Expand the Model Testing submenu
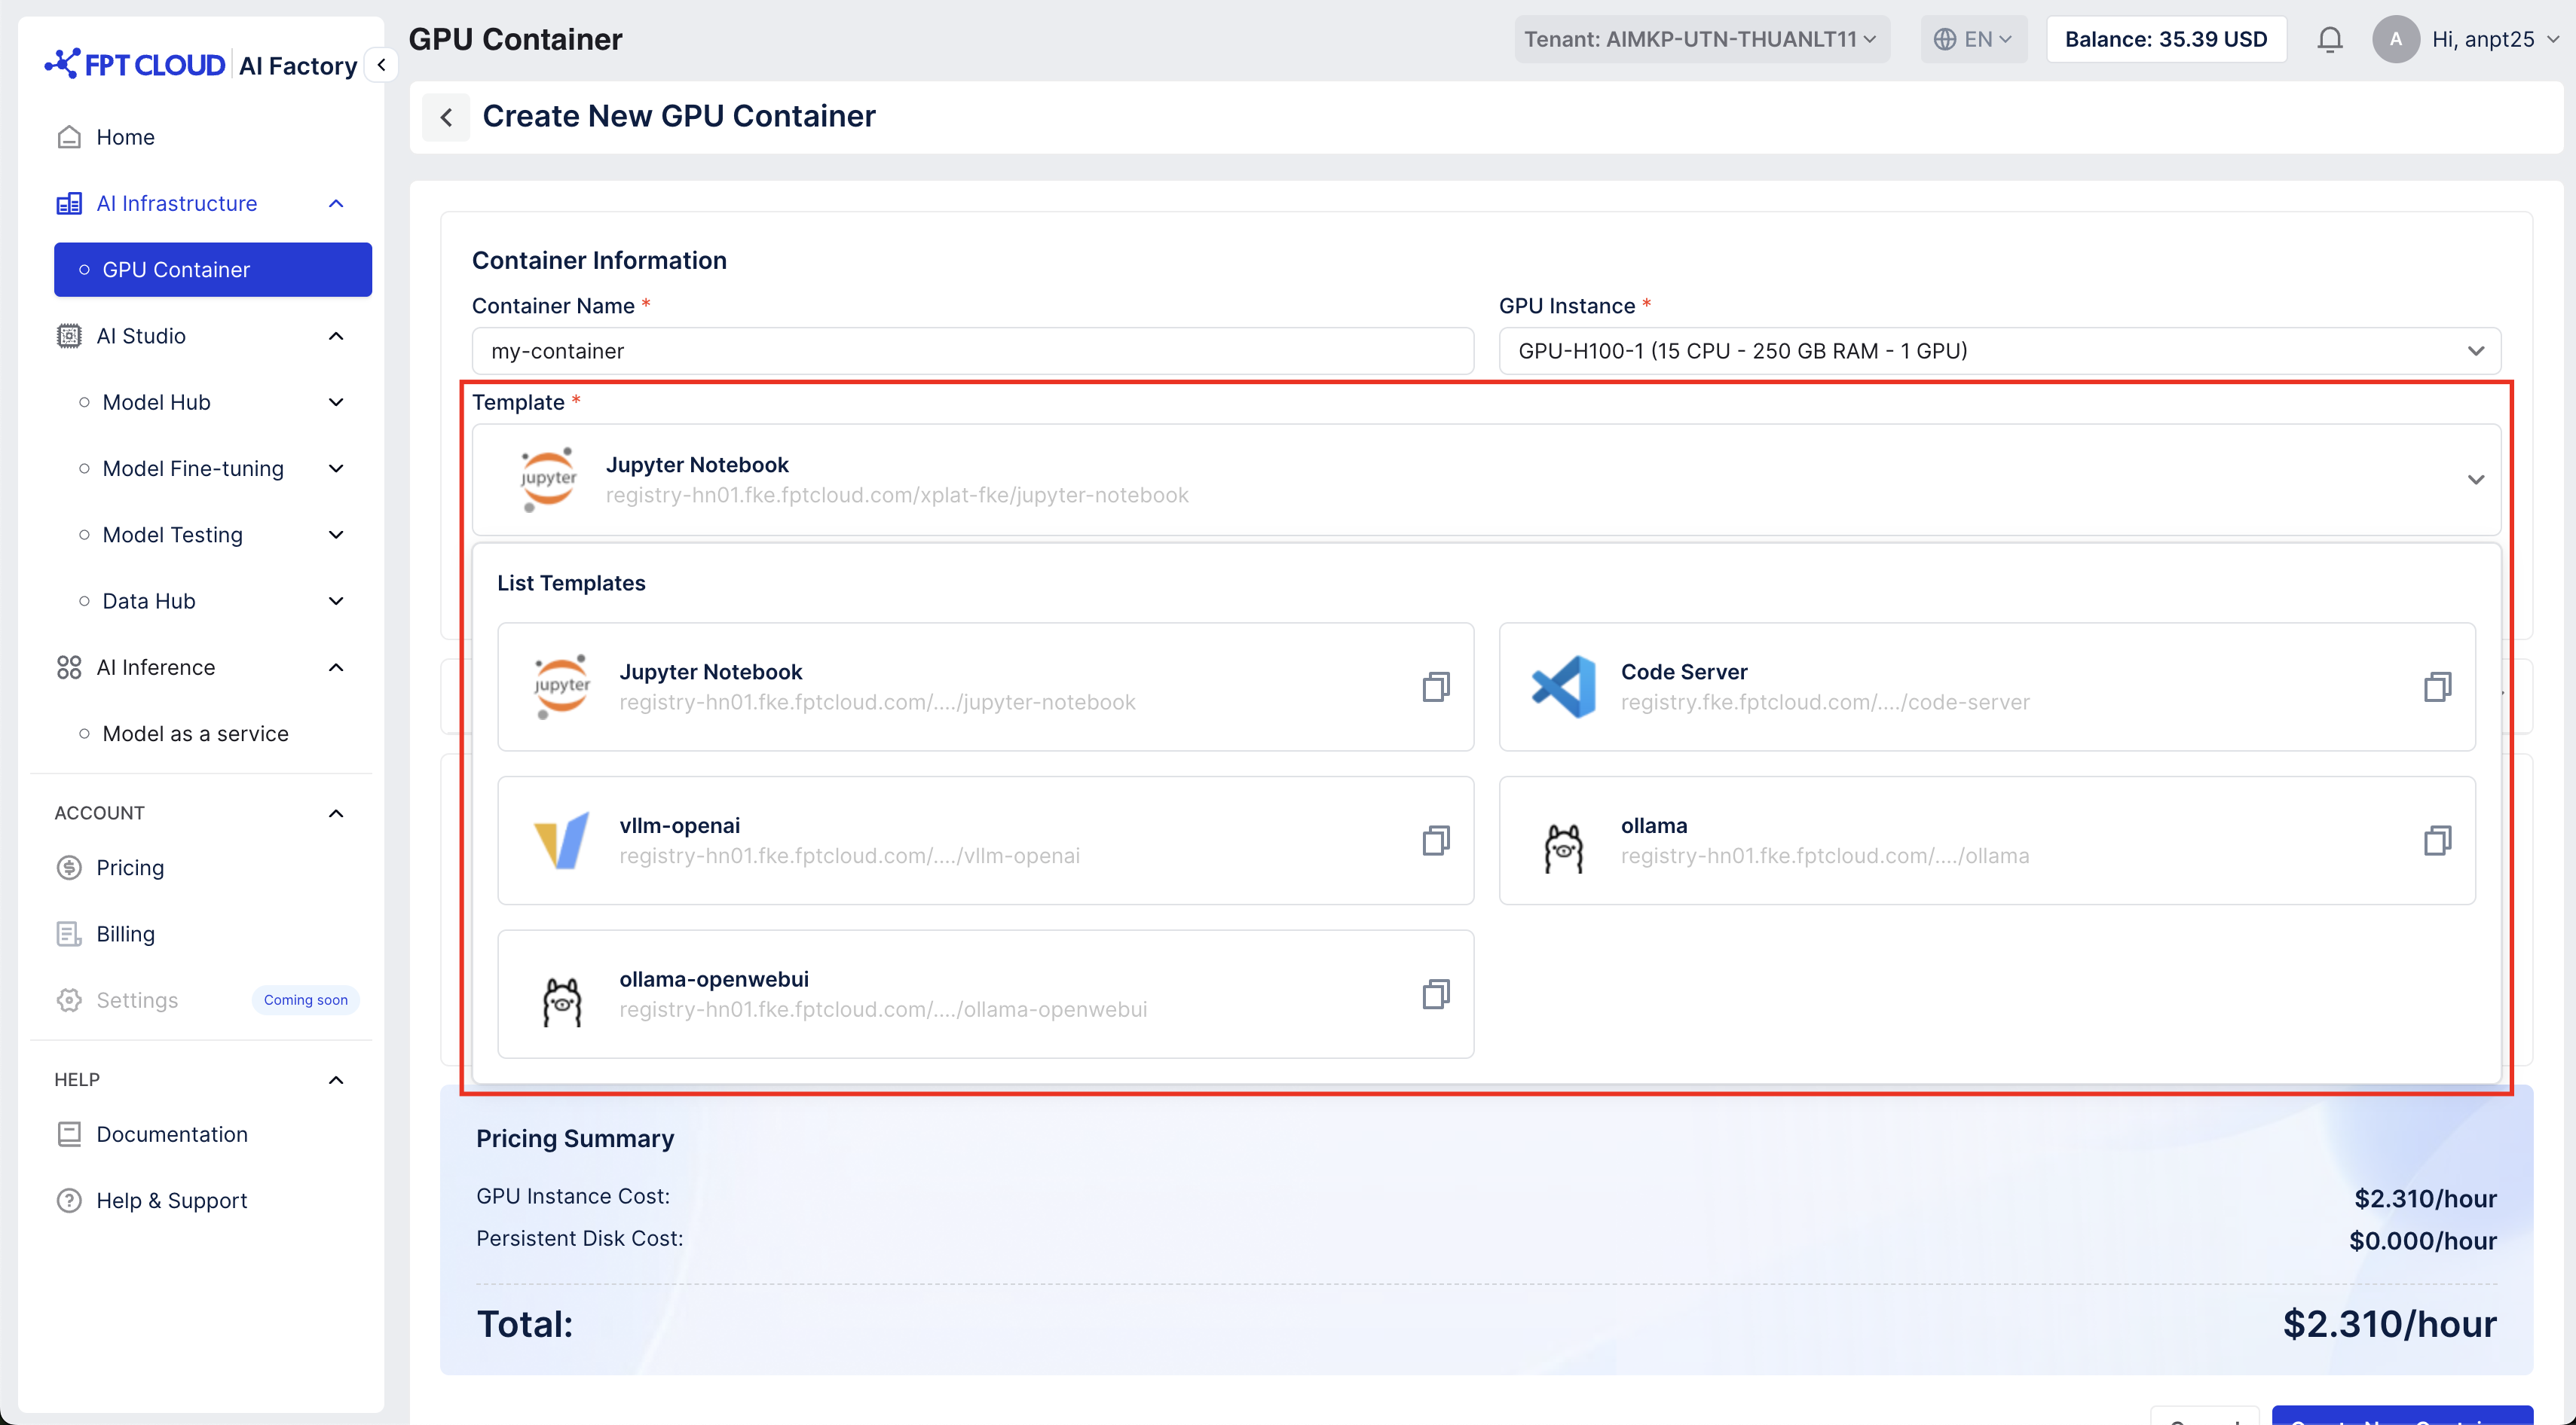The image size is (2576, 1425). tap(336, 535)
